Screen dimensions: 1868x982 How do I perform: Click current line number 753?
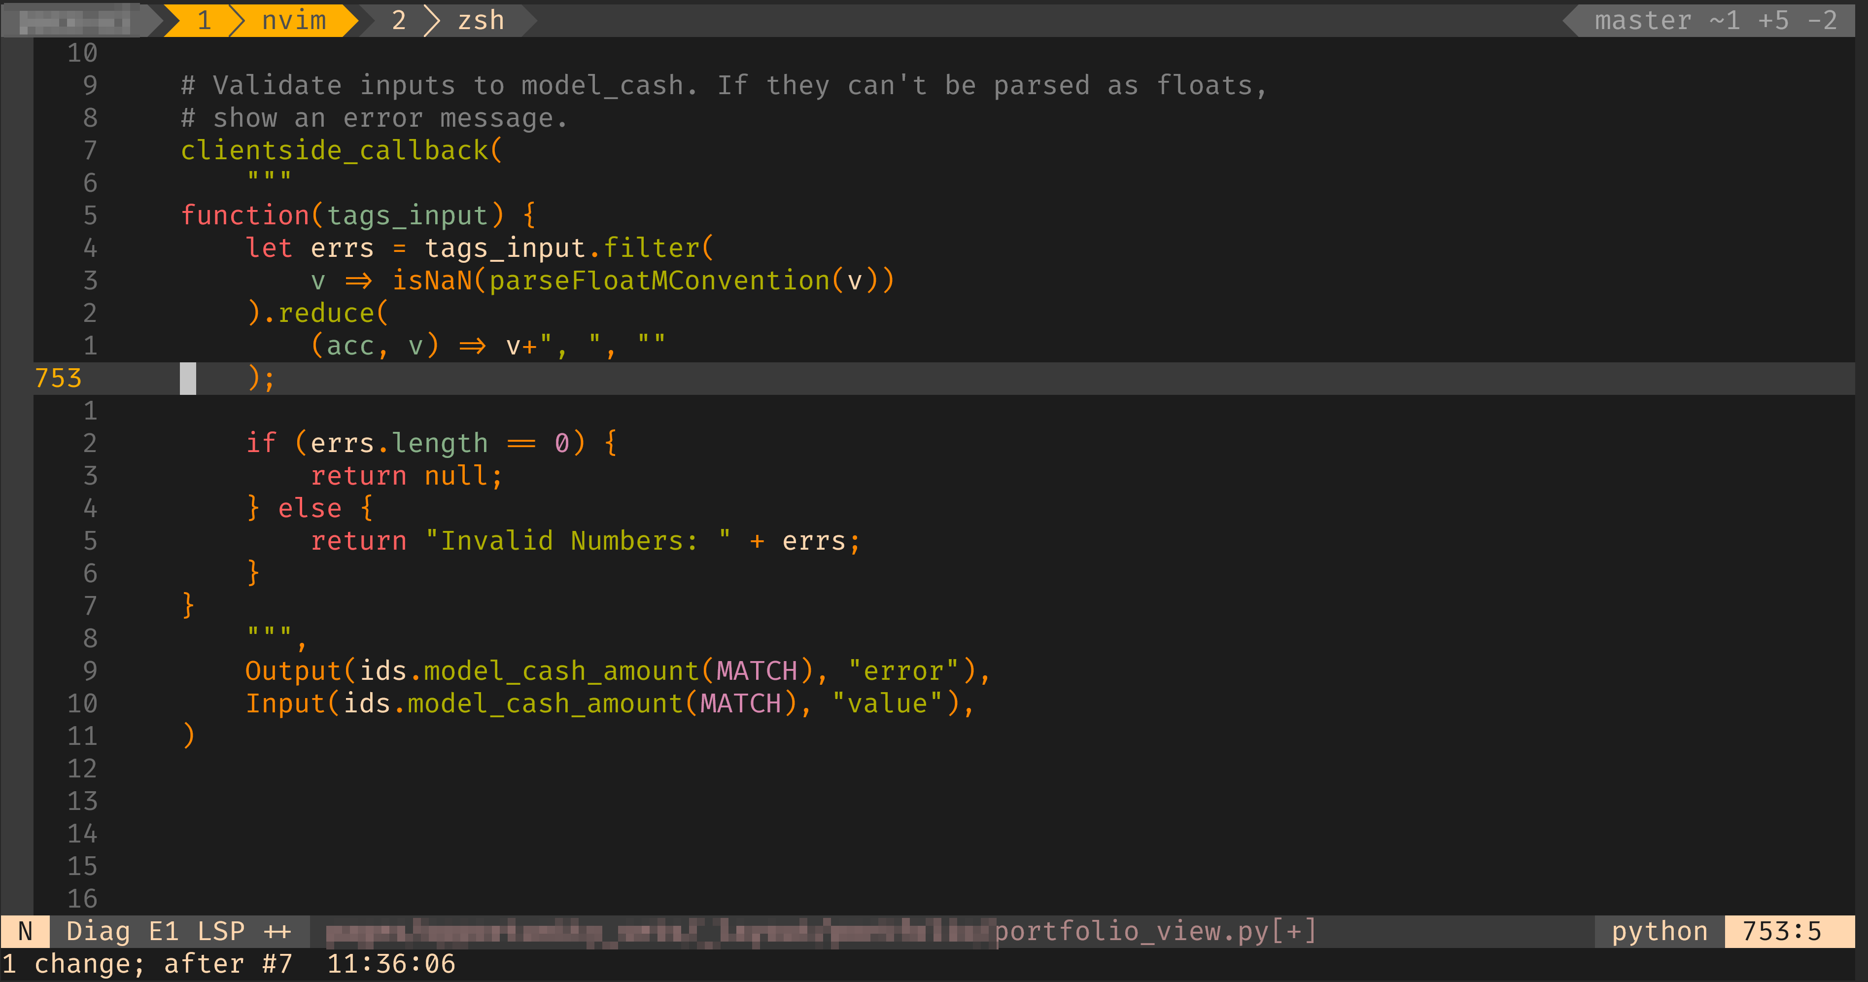click(x=58, y=378)
